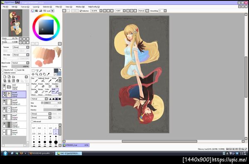Choose the Bucket fill tool

pos(34,91)
